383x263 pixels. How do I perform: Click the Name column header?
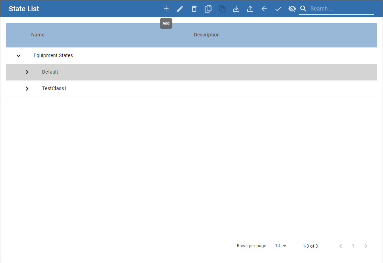tap(38, 35)
